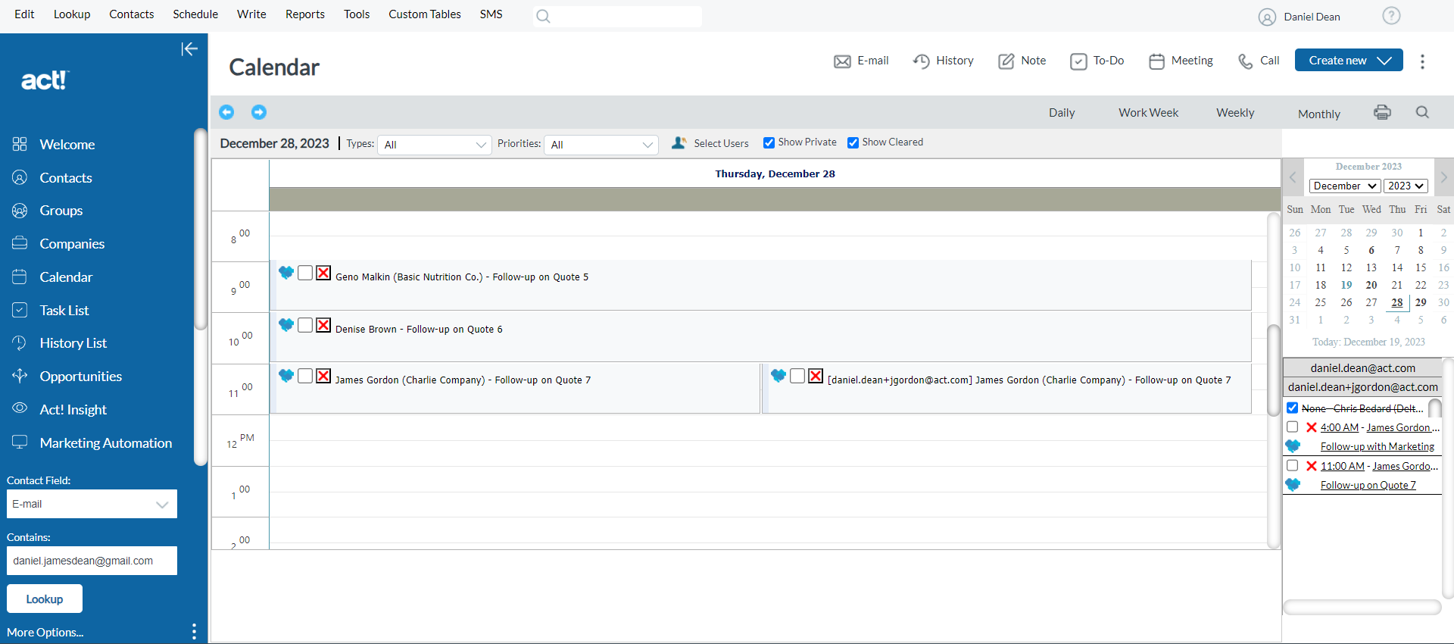Switch to the Monthly view

(1319, 114)
